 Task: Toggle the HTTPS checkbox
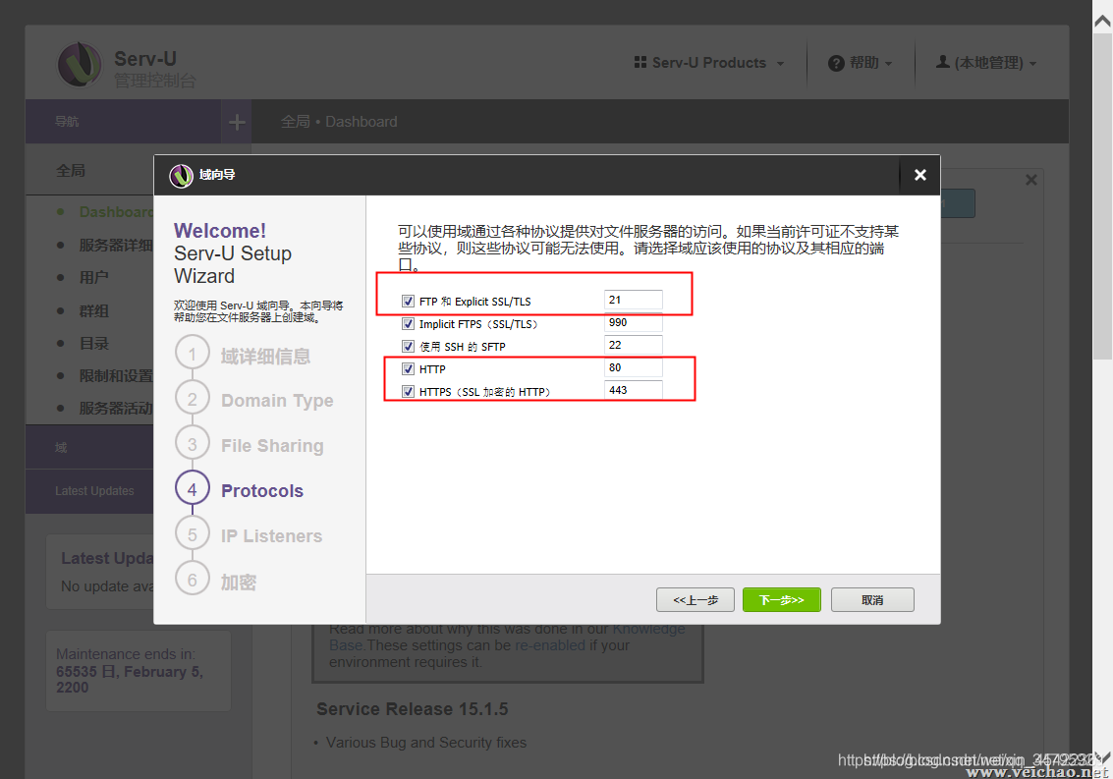(x=408, y=391)
